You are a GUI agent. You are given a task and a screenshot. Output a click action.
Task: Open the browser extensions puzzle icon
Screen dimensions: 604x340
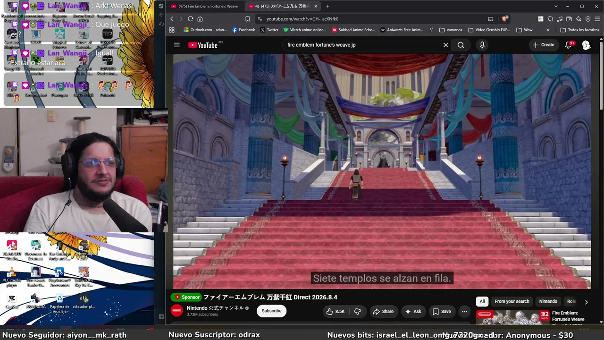[x=550, y=19]
